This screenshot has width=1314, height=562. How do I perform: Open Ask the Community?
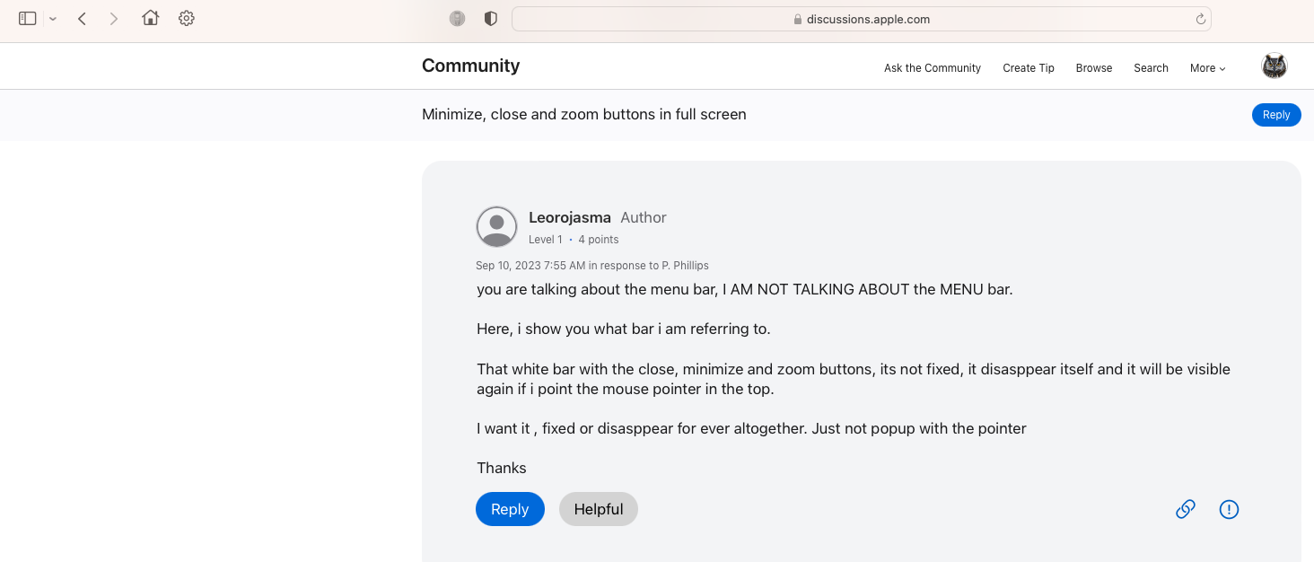[933, 68]
